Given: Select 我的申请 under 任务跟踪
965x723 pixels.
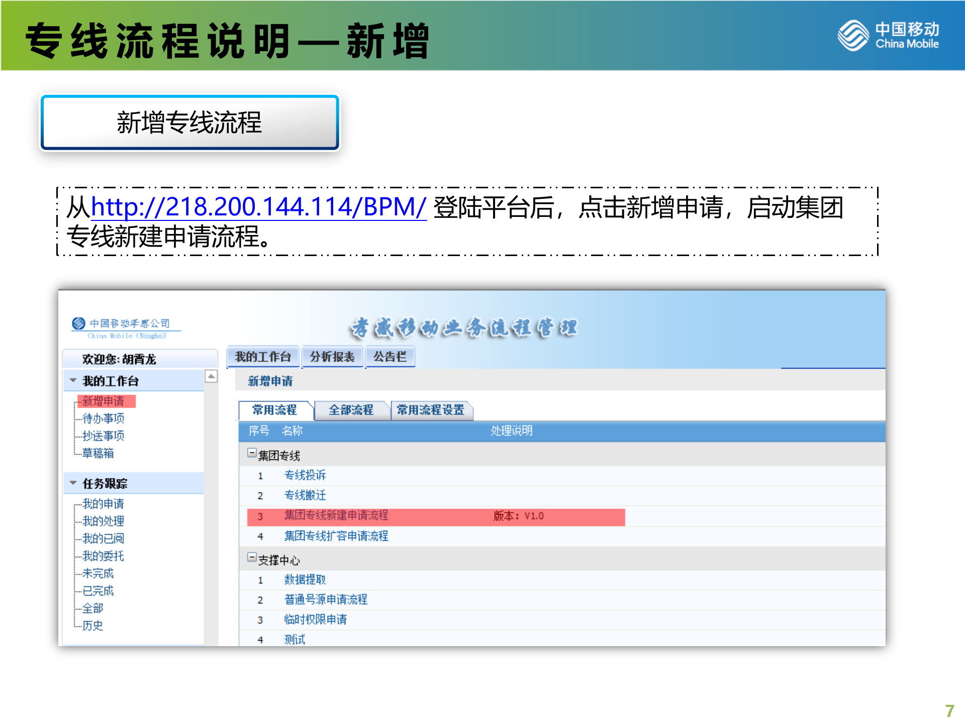Looking at the screenshot, I should [104, 504].
